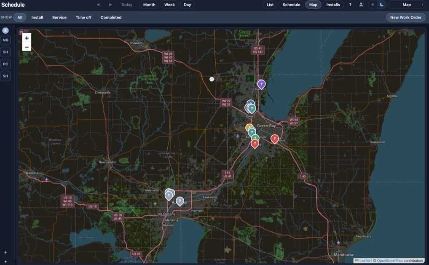The height and width of the screenshot is (265, 429).
Task: Filter map to Time off entries
Action: pyautogui.click(x=83, y=17)
